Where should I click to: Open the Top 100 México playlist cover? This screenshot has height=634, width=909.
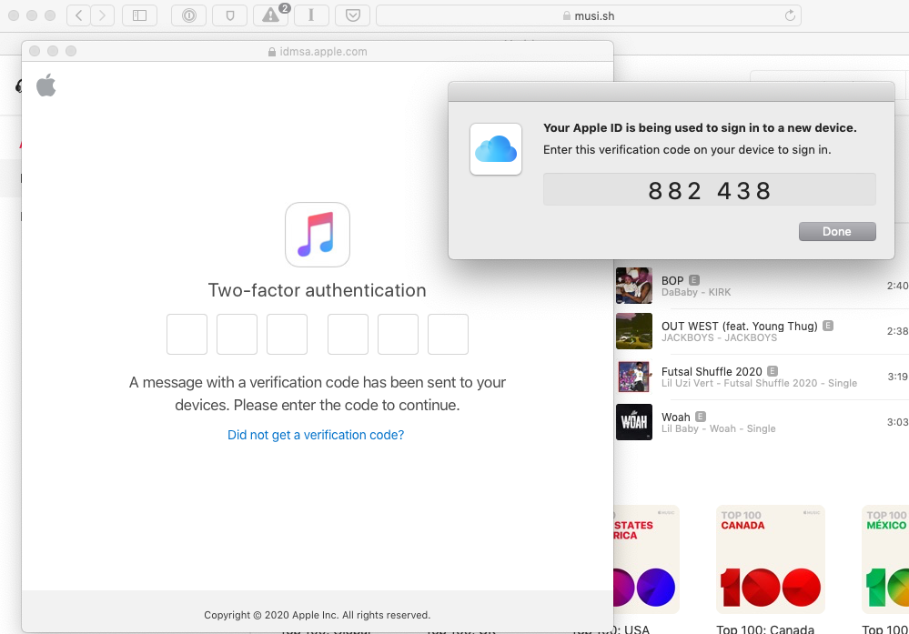[x=885, y=559]
